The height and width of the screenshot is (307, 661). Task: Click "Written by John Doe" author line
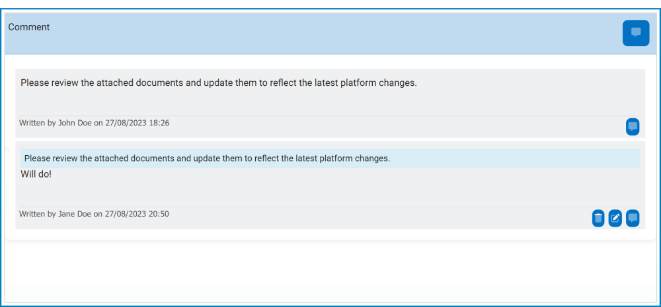coord(56,123)
